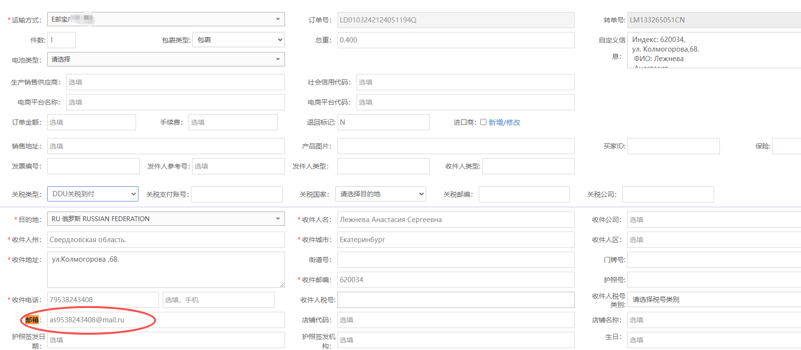Click the 收件城市 city field
The image size is (801, 350).
point(455,240)
